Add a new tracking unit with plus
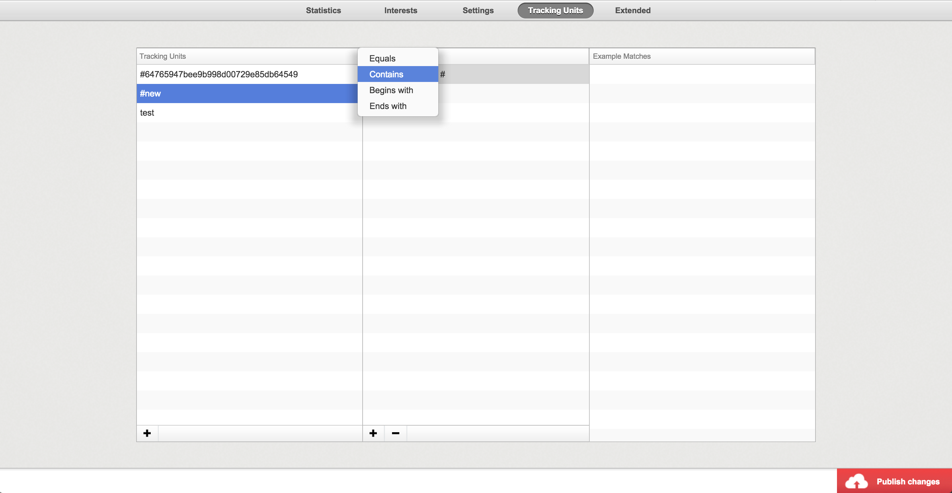Image resolution: width=952 pixels, height=493 pixels. [x=147, y=433]
